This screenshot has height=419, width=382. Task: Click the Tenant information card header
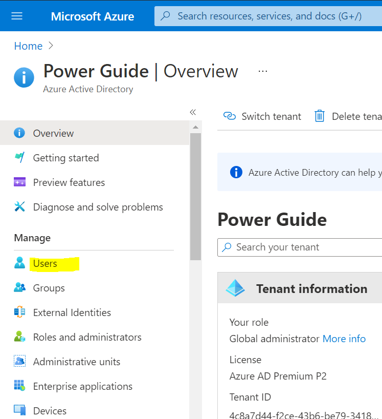[x=300, y=288]
